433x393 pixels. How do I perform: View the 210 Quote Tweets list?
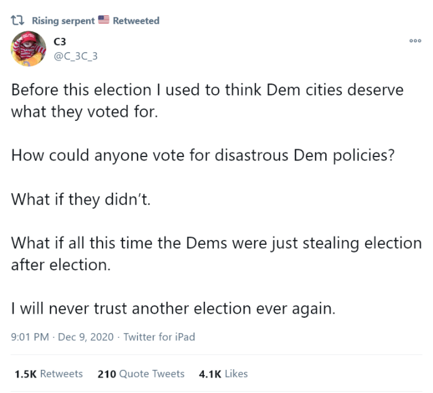(141, 373)
